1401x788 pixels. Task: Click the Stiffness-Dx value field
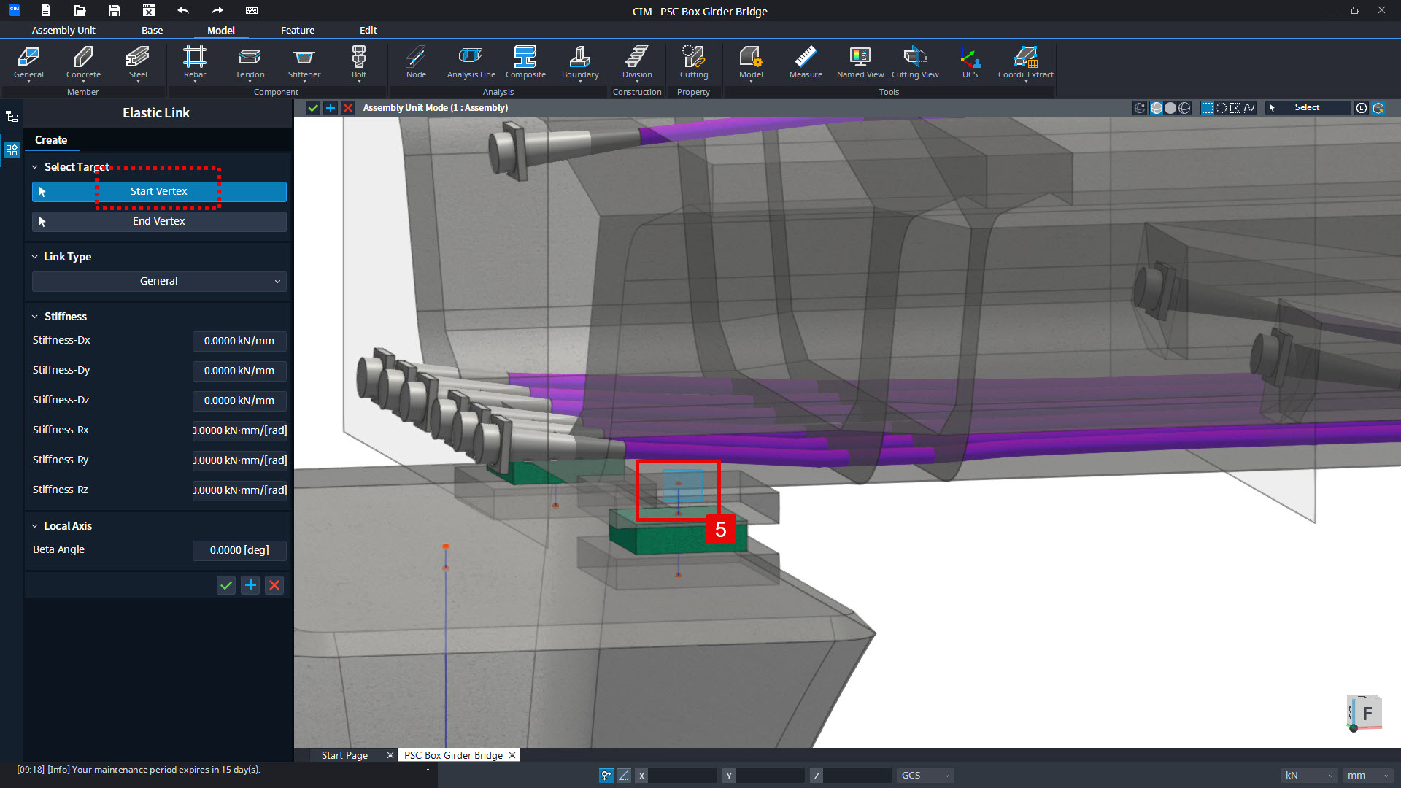pyautogui.click(x=239, y=341)
